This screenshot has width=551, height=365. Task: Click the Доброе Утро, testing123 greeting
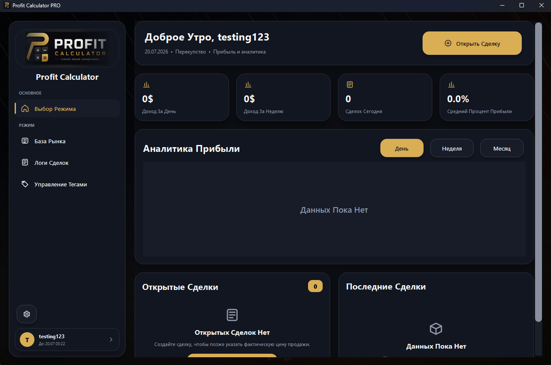pyautogui.click(x=207, y=37)
